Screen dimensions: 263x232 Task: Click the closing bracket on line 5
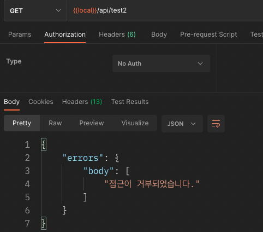click(85, 197)
